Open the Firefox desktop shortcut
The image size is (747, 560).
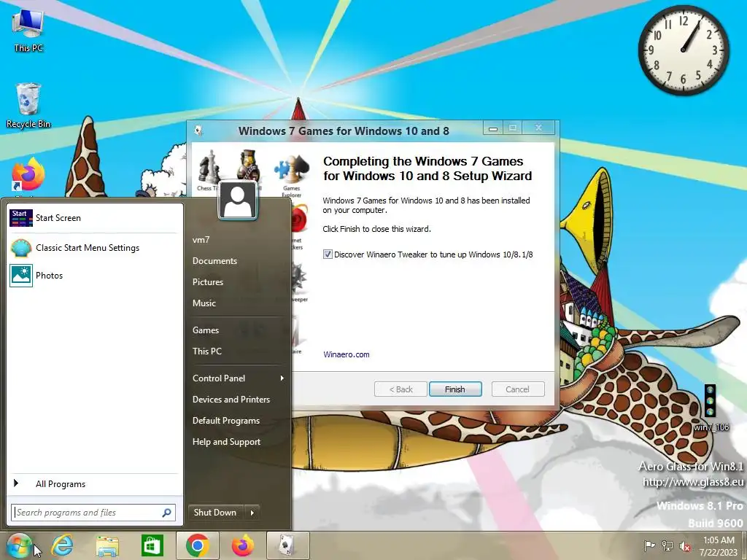coord(28,175)
